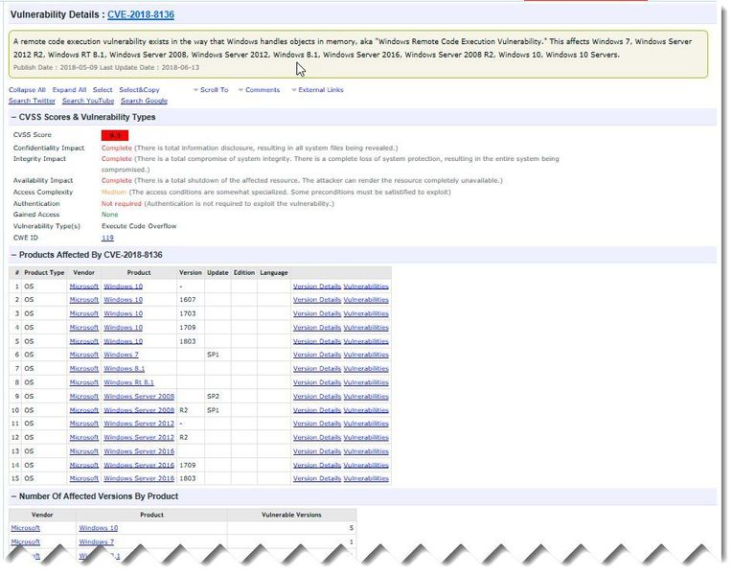
Task: Click the Product Type column header
Action: pos(44,273)
